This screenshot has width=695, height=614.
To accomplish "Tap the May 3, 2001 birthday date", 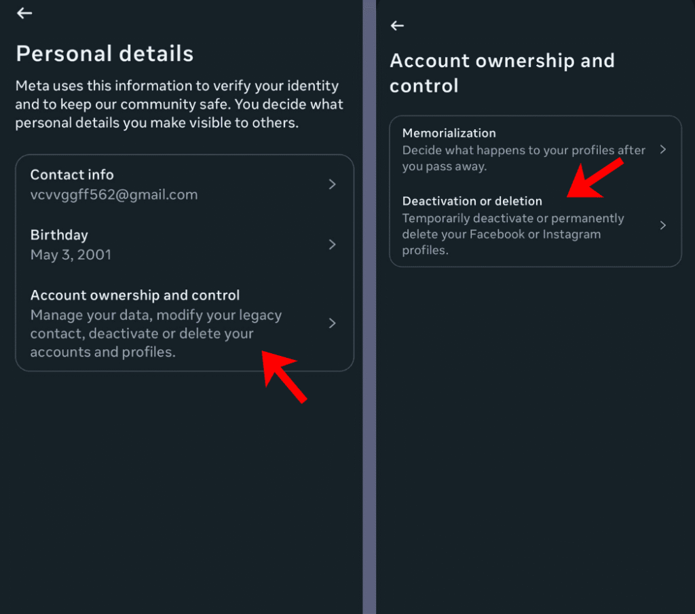I will coord(71,255).
